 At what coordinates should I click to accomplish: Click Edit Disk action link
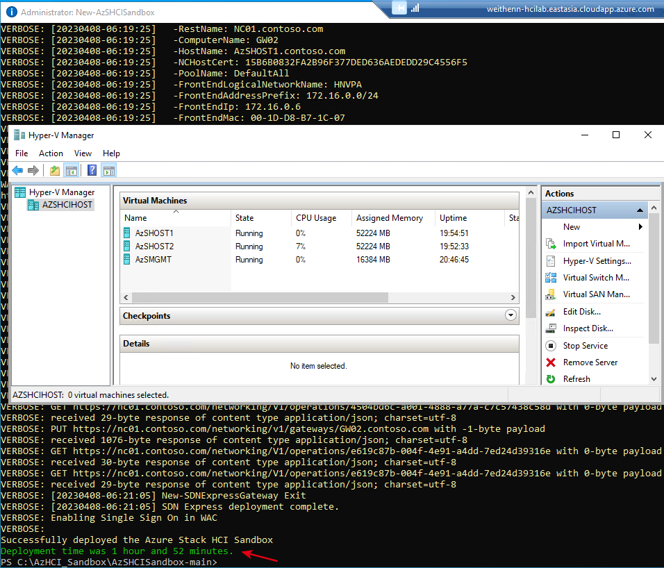click(x=582, y=312)
